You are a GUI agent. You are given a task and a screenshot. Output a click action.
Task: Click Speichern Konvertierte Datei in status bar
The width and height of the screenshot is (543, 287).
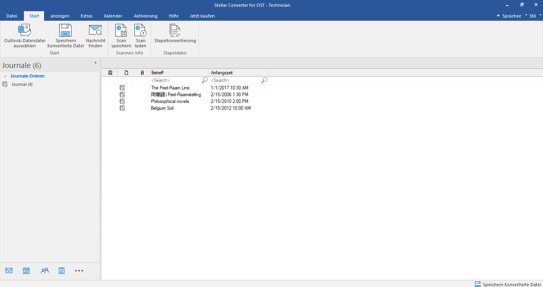[x=508, y=284]
